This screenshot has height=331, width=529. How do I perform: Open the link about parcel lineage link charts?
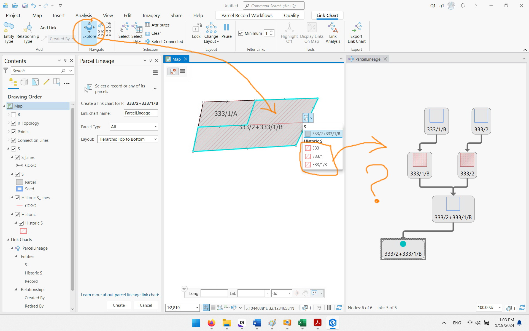pyautogui.click(x=120, y=295)
